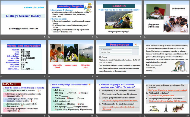Image resolution: width=190 pixels, height=117 pixels.
Task: Click the 'summer camp' red caption on slide 6
Action: [71, 65]
